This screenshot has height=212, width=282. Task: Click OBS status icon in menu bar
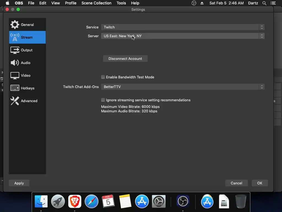[x=194, y=3]
